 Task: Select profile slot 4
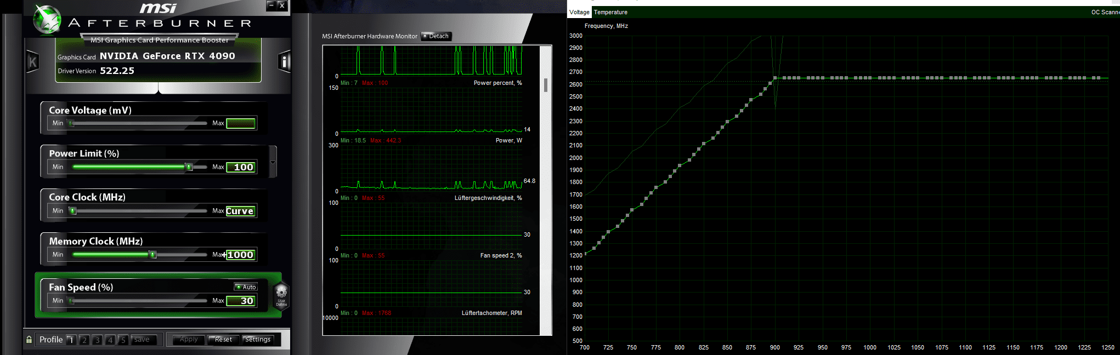click(x=110, y=340)
